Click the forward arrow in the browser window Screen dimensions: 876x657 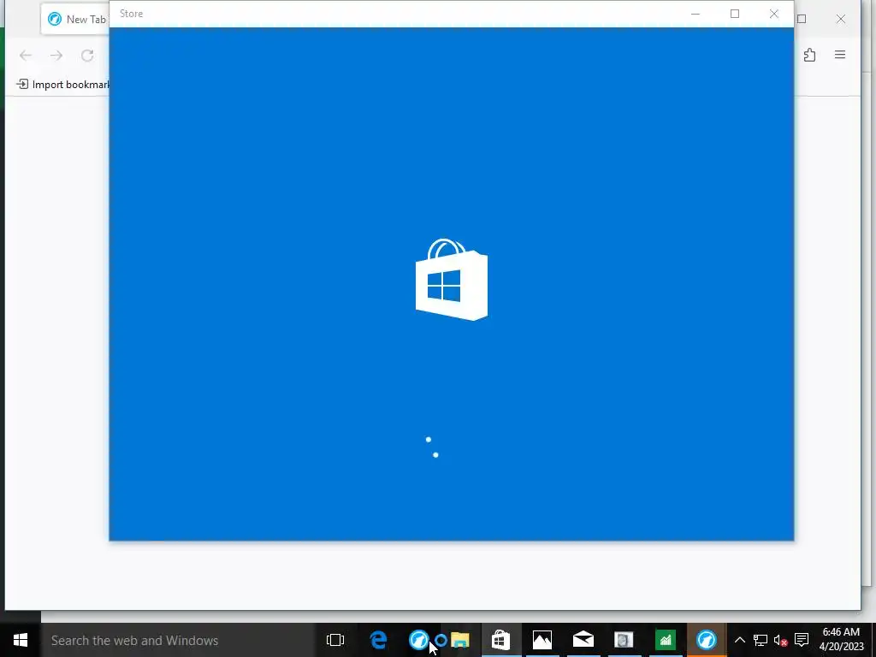coord(56,56)
